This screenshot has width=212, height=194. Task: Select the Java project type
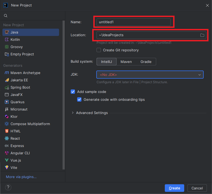click(x=31, y=32)
